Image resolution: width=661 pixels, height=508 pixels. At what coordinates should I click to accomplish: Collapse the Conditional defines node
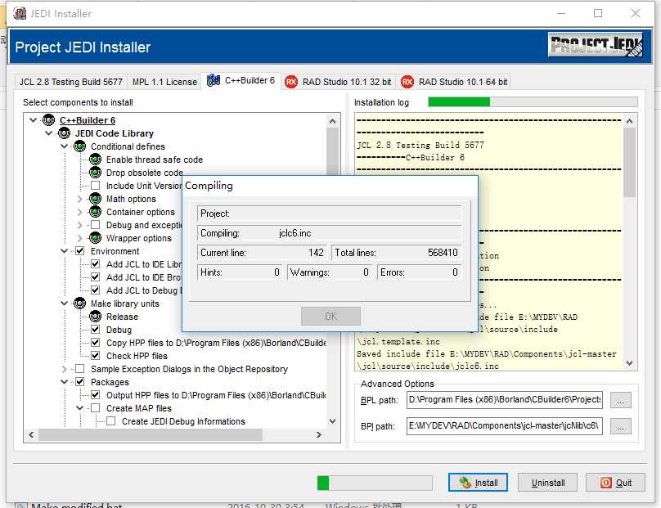64,146
